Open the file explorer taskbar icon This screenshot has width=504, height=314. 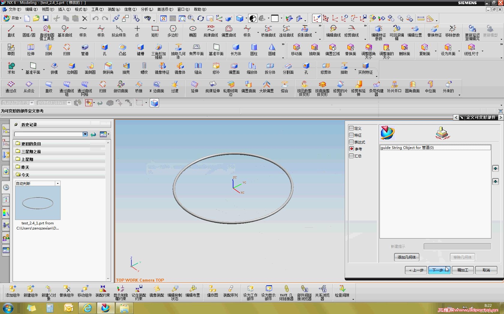point(124,308)
